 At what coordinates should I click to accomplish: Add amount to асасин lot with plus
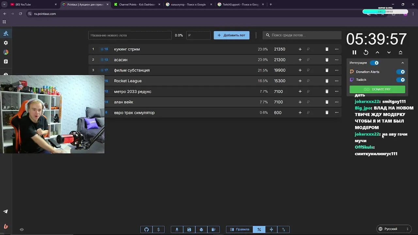[300, 60]
